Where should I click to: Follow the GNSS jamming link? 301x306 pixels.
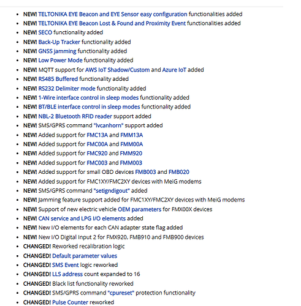click(x=57, y=51)
